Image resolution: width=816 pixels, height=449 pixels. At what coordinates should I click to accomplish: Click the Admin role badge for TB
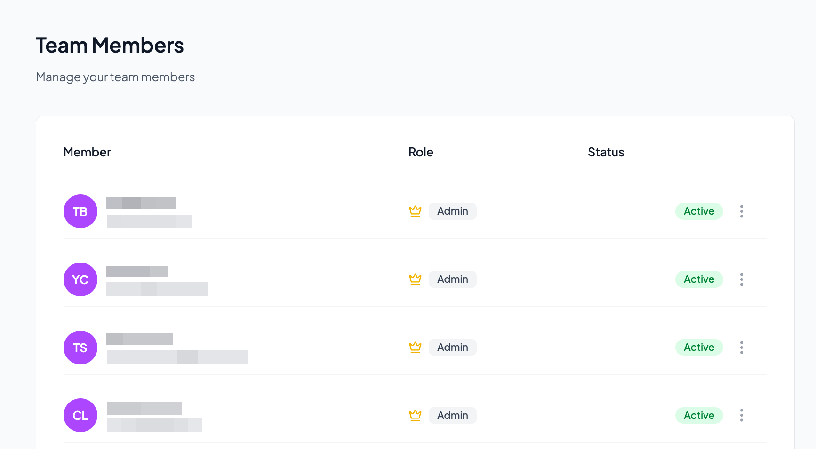(452, 211)
